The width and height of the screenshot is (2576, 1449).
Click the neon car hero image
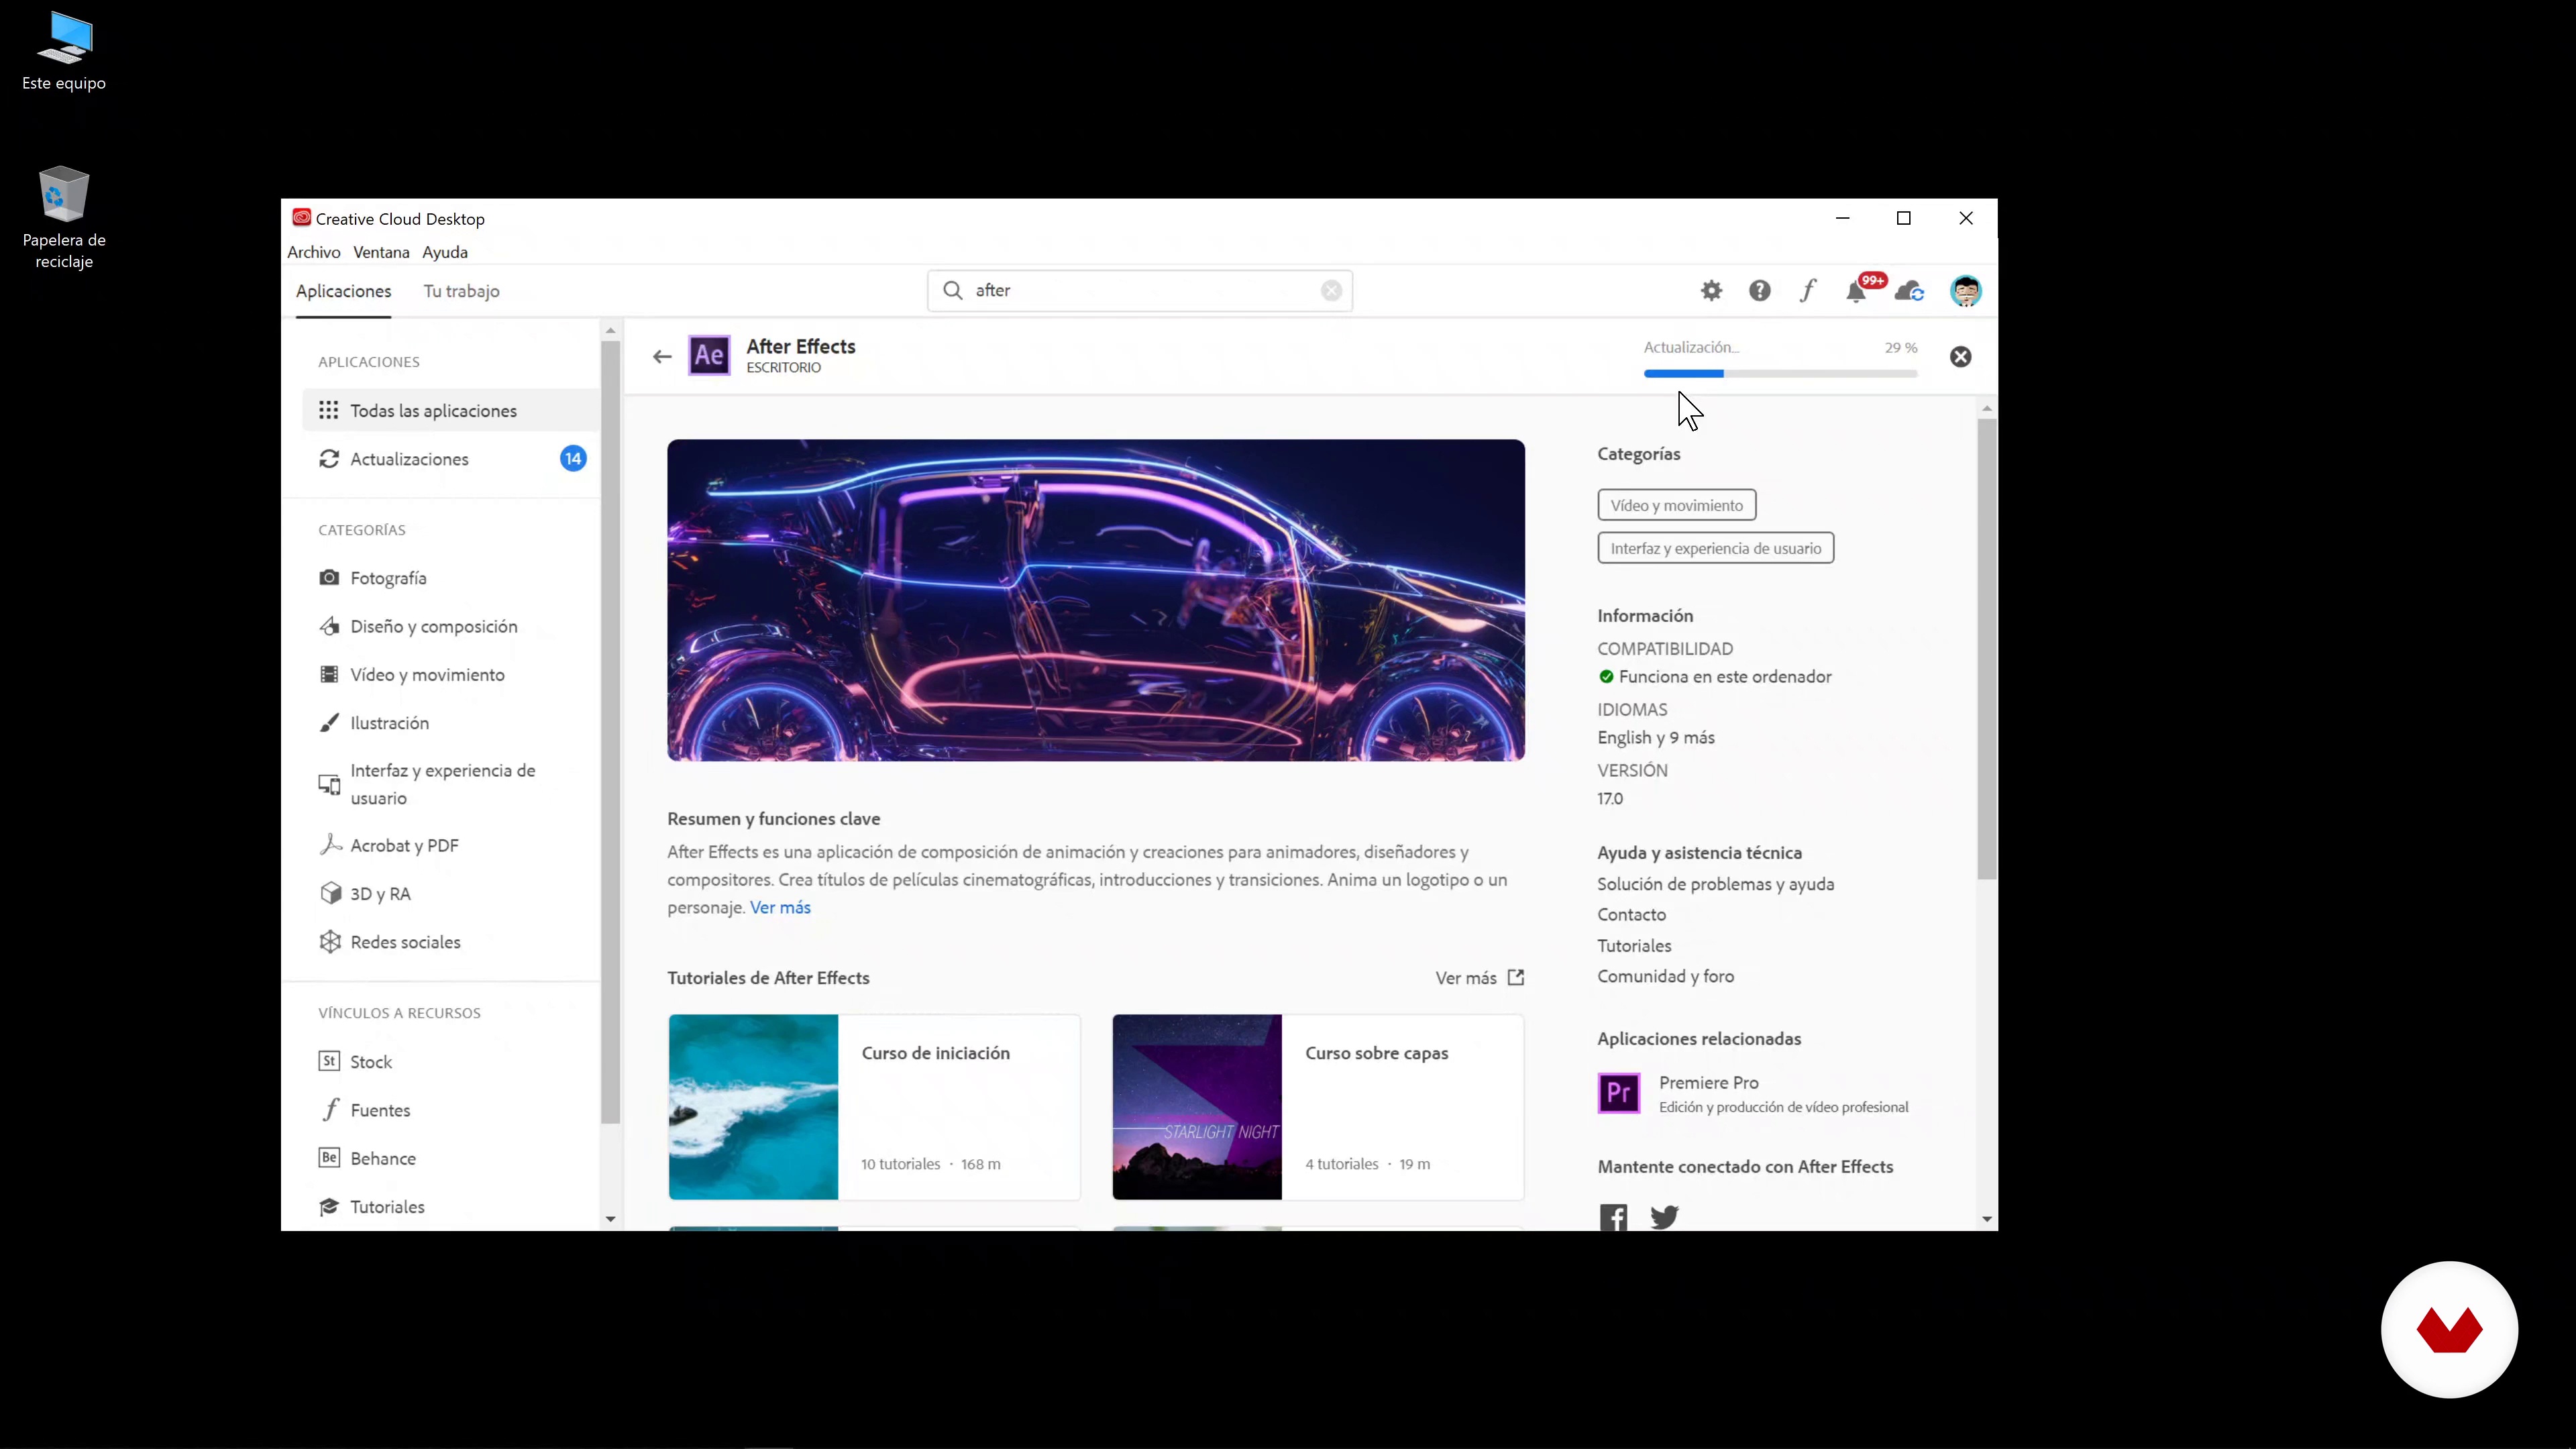(x=1096, y=600)
